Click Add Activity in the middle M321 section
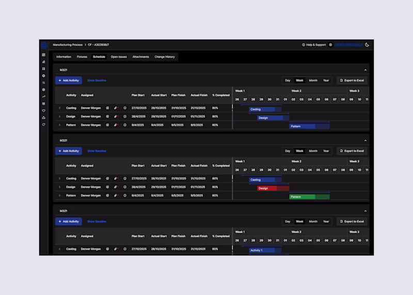Screen dimensions: 413x295 click(69, 151)
